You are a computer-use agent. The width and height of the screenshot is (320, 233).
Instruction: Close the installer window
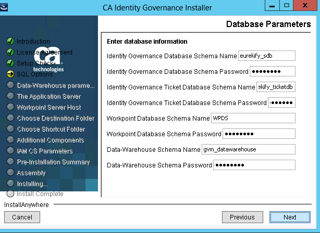305,5
